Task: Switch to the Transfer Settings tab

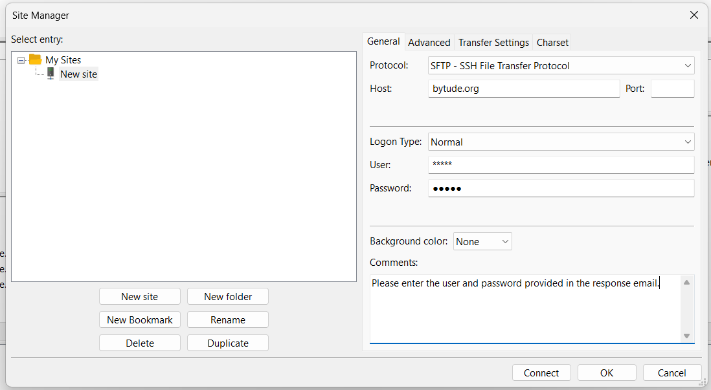Action: [493, 42]
